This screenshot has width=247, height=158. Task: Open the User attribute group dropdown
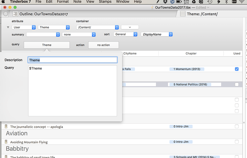click(x=24, y=27)
